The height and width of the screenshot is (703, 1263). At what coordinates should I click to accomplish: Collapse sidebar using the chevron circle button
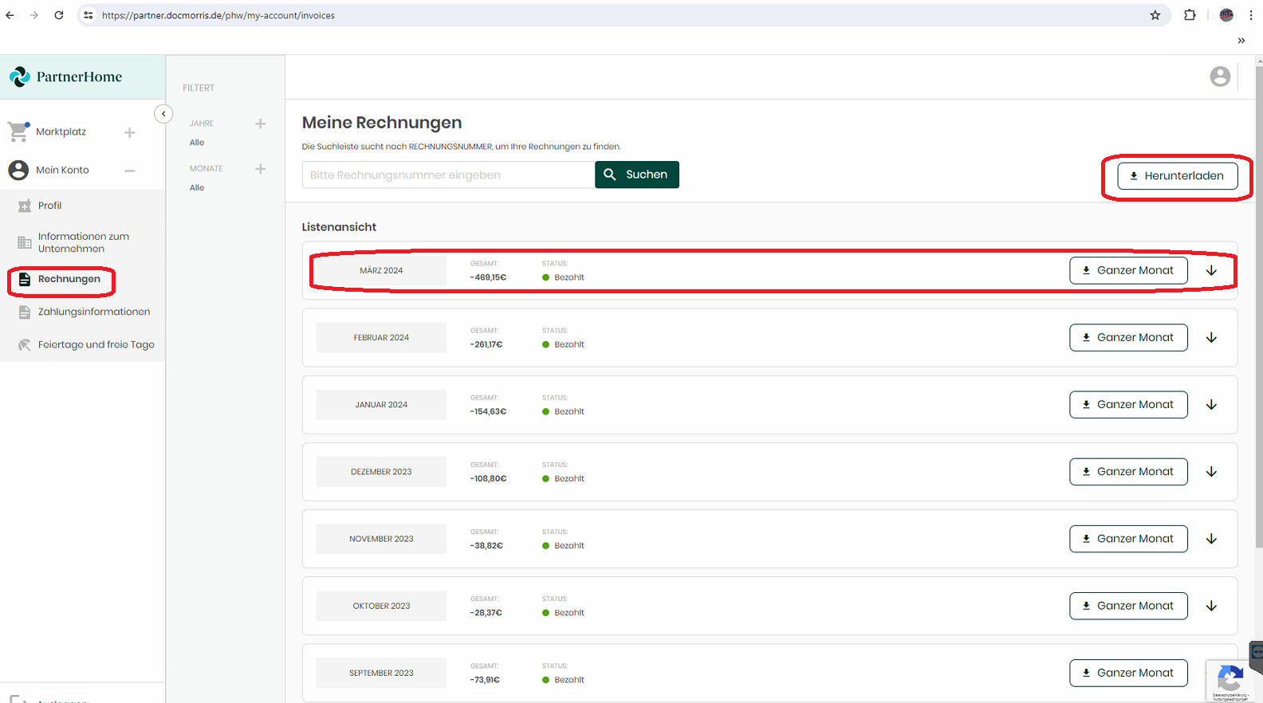click(x=163, y=114)
